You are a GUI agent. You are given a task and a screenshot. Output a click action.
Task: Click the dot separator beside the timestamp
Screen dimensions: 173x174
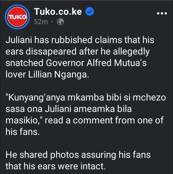tap(52, 22)
